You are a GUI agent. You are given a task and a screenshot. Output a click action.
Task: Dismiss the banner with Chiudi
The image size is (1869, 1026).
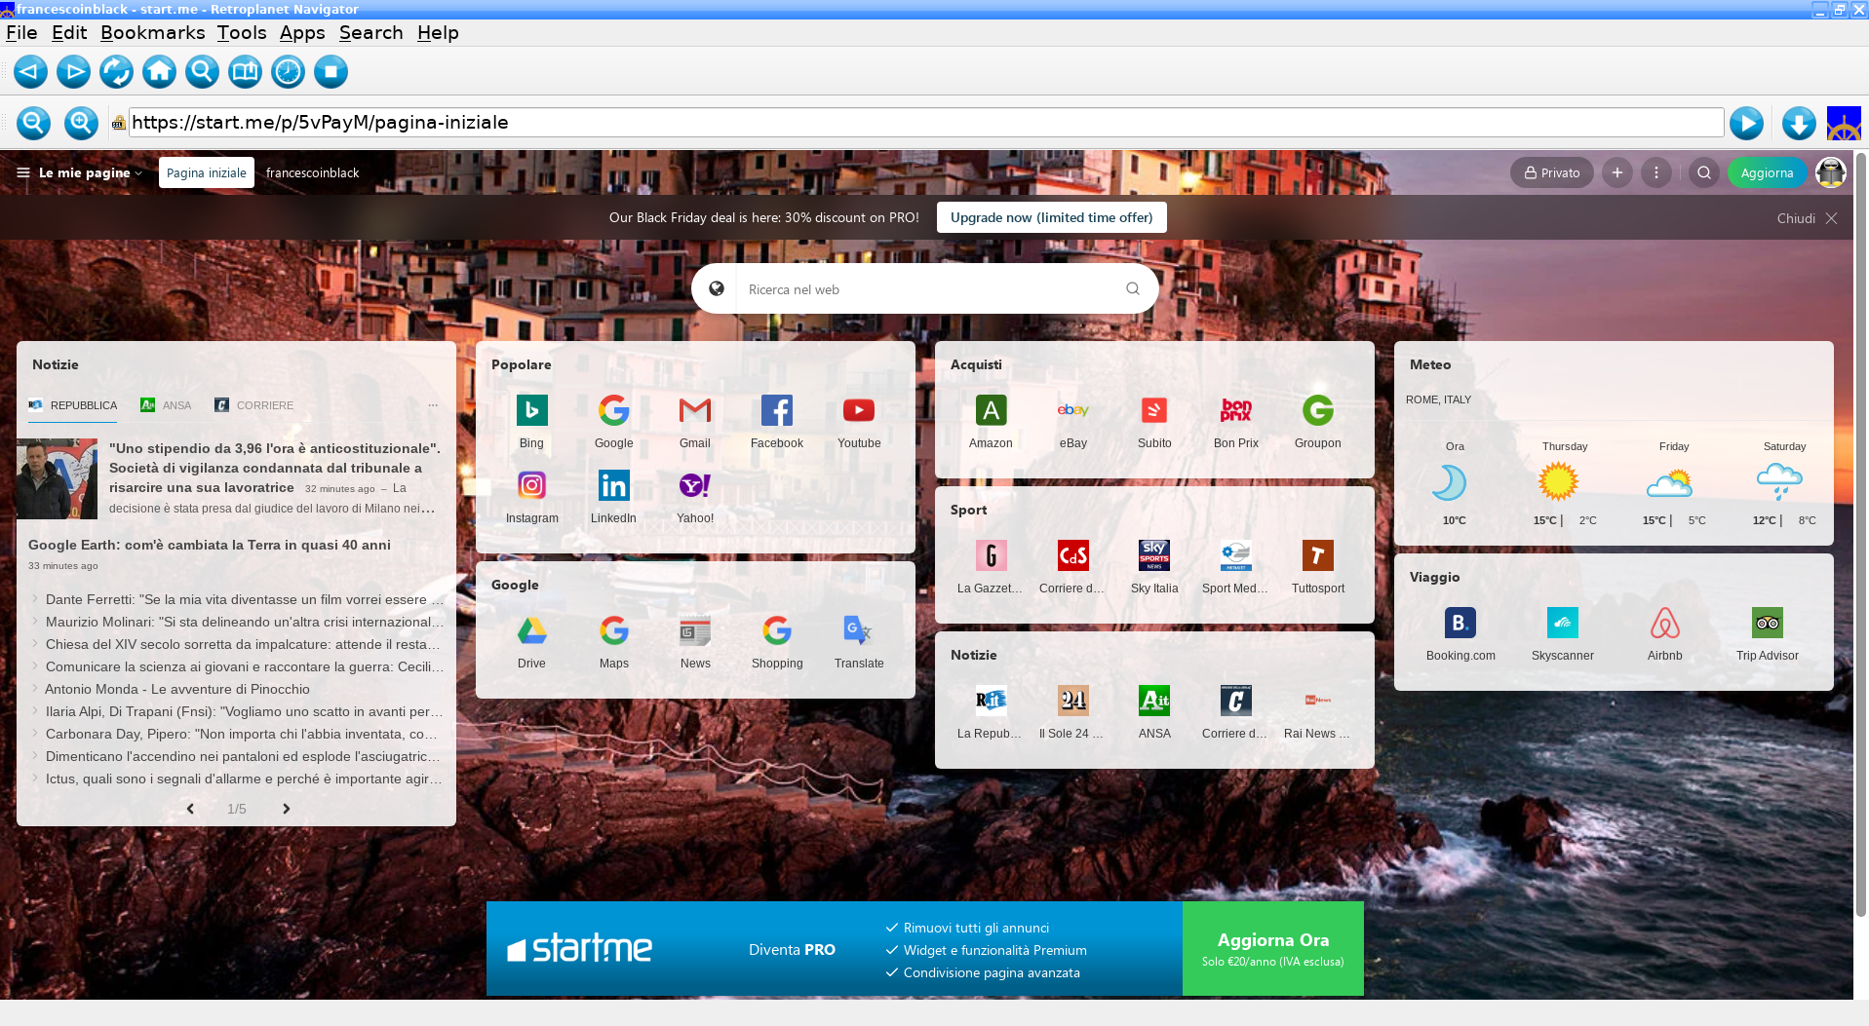point(1807,218)
